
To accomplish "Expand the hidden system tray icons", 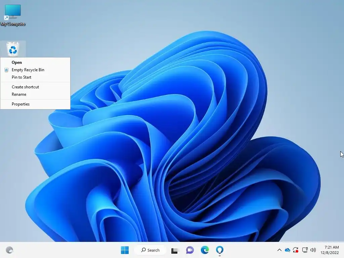I will point(279,250).
